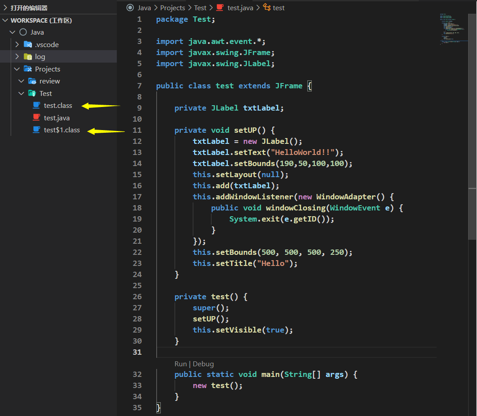
Task: Click the review folder icon
Action: [32, 81]
